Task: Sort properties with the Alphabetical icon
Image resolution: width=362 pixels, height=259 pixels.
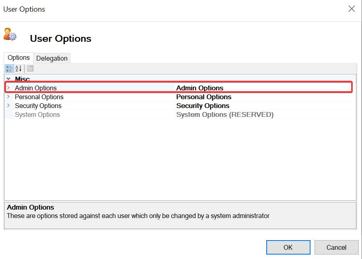Action: pyautogui.click(x=19, y=69)
